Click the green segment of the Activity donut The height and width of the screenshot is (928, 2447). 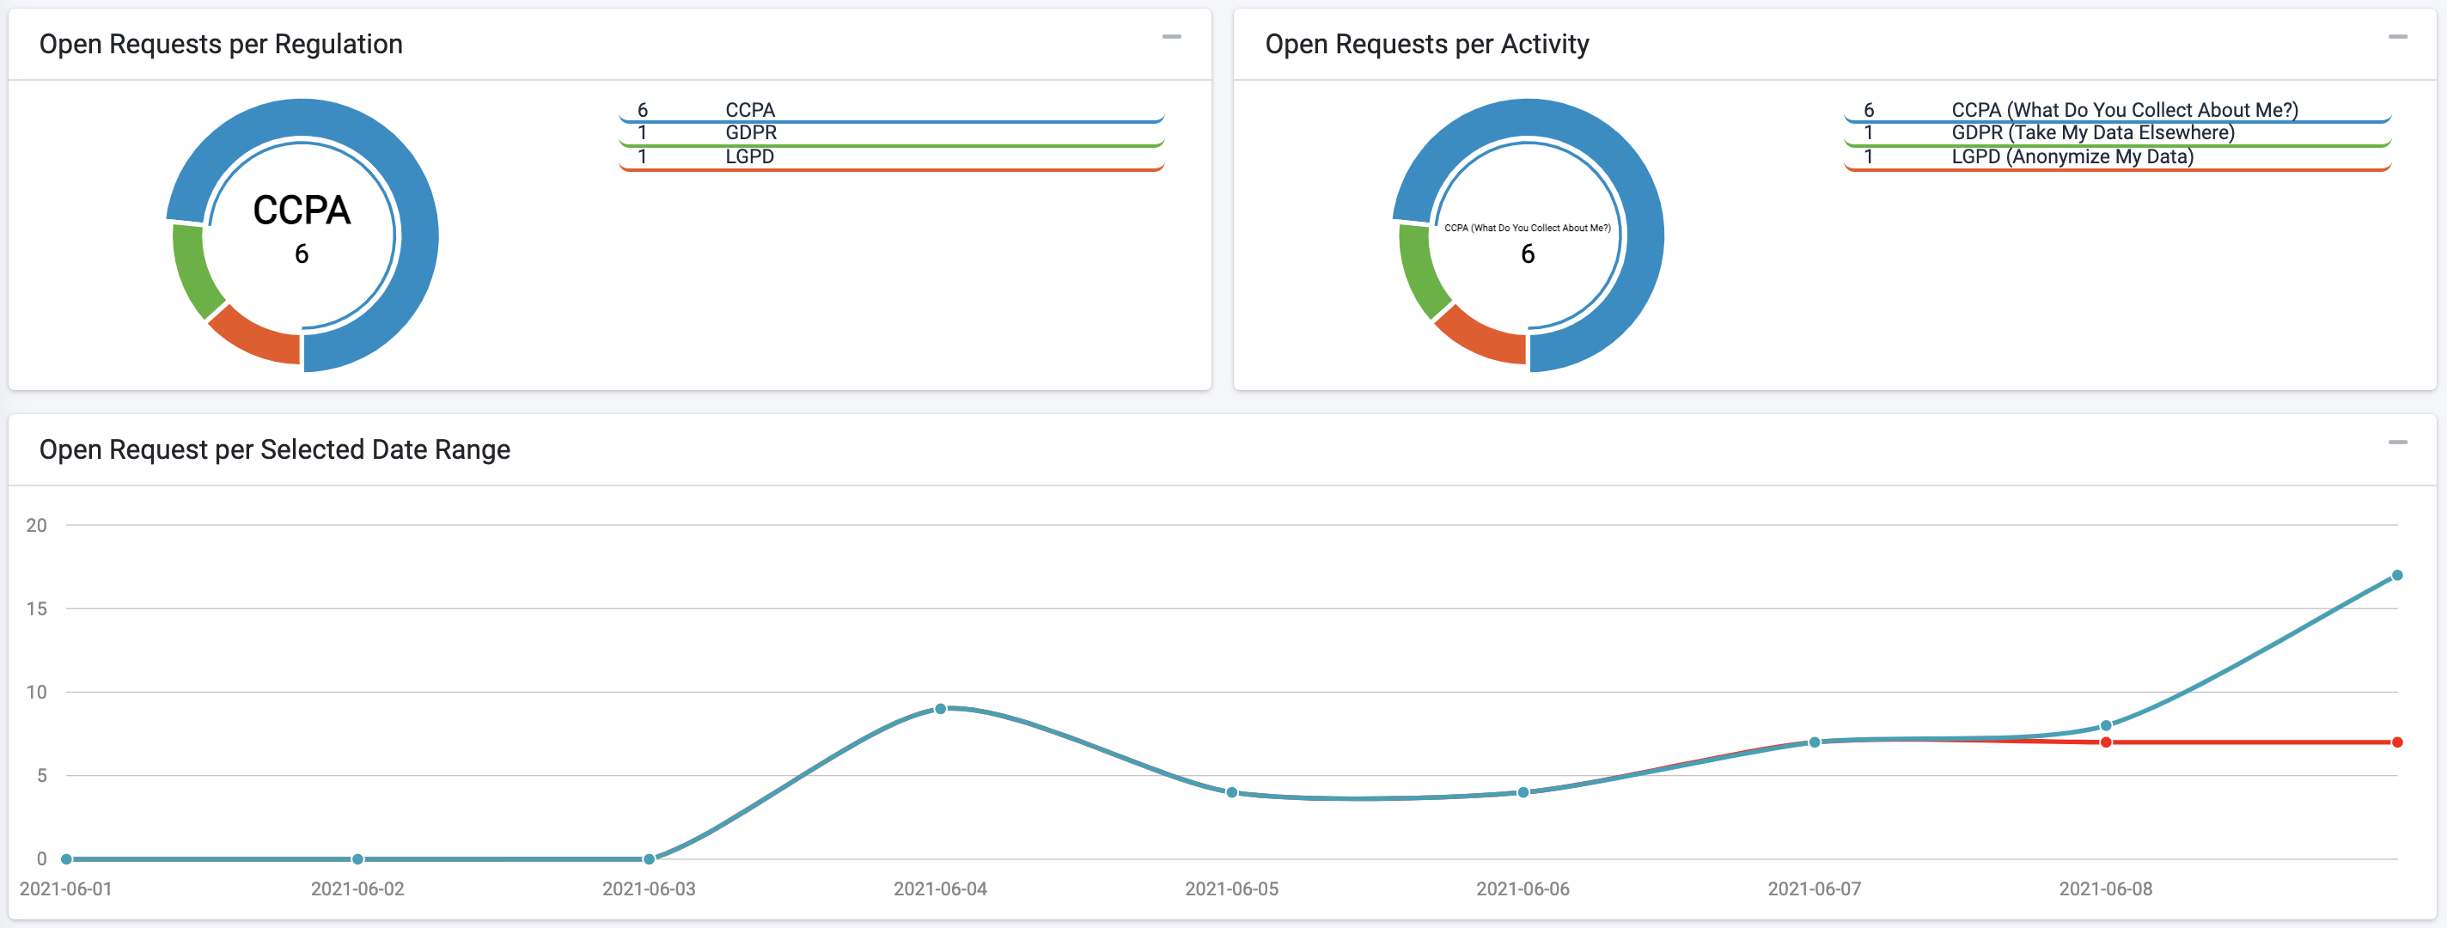click(1421, 271)
